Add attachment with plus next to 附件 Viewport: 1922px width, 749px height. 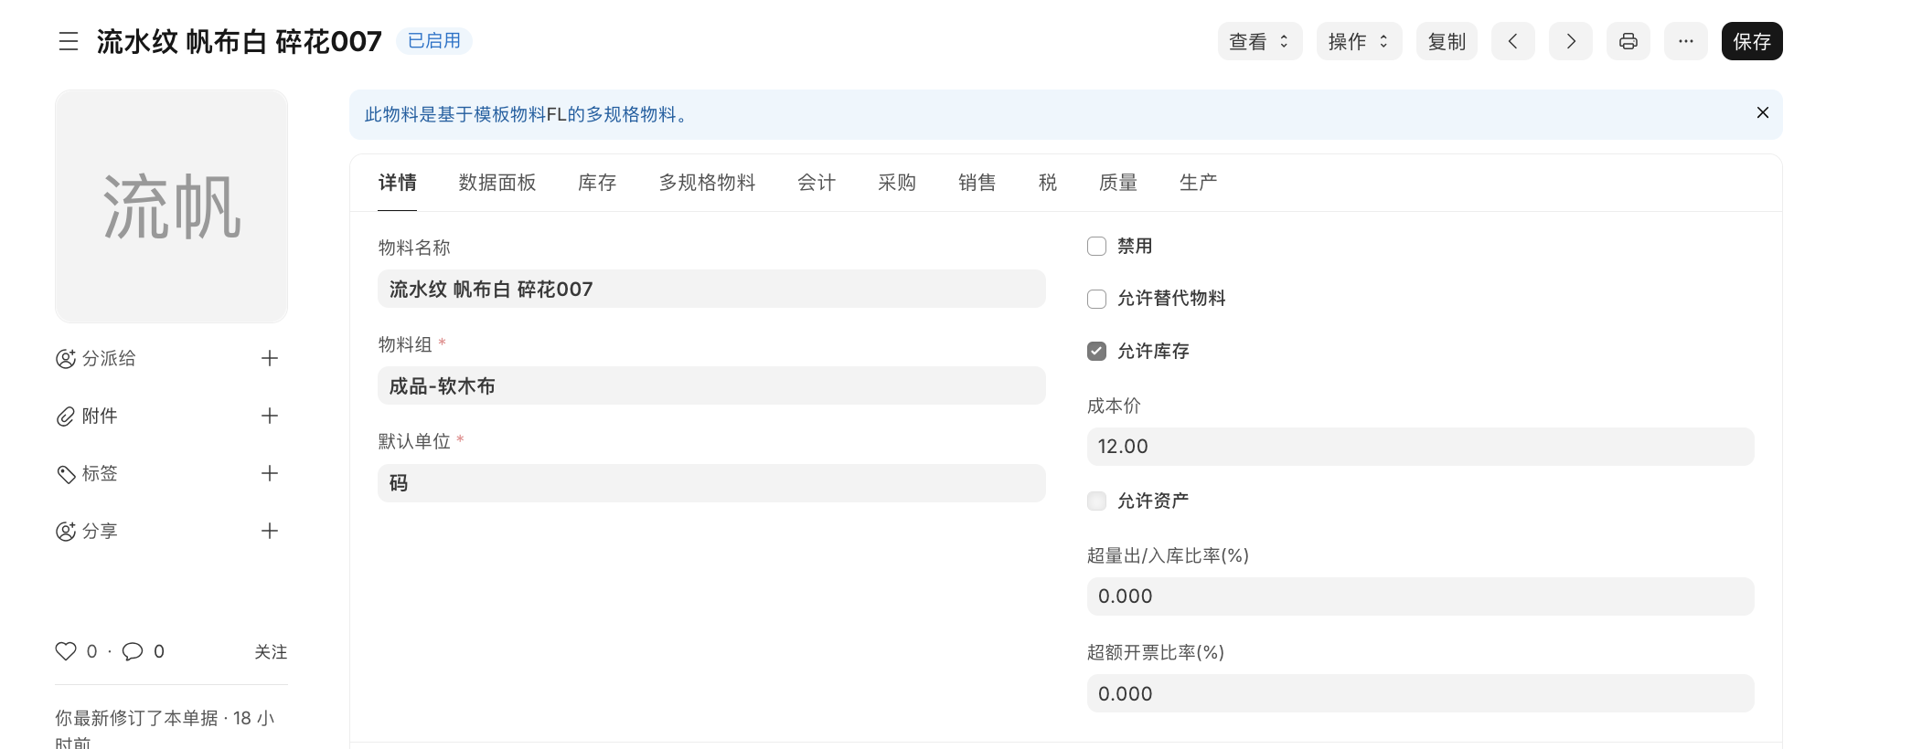269,417
